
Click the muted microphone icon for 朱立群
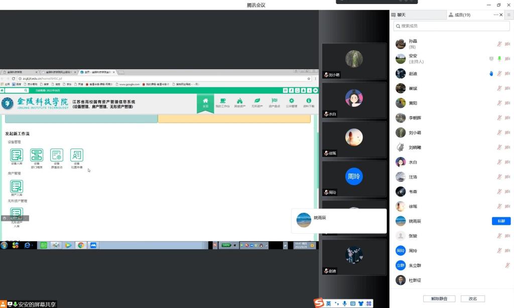(507, 265)
